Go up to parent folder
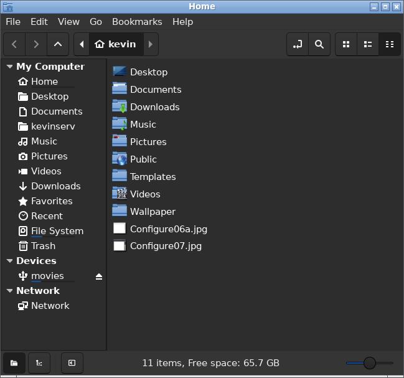 coord(58,44)
